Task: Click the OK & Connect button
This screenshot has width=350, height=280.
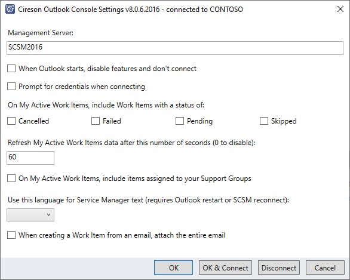Action: click(x=225, y=267)
